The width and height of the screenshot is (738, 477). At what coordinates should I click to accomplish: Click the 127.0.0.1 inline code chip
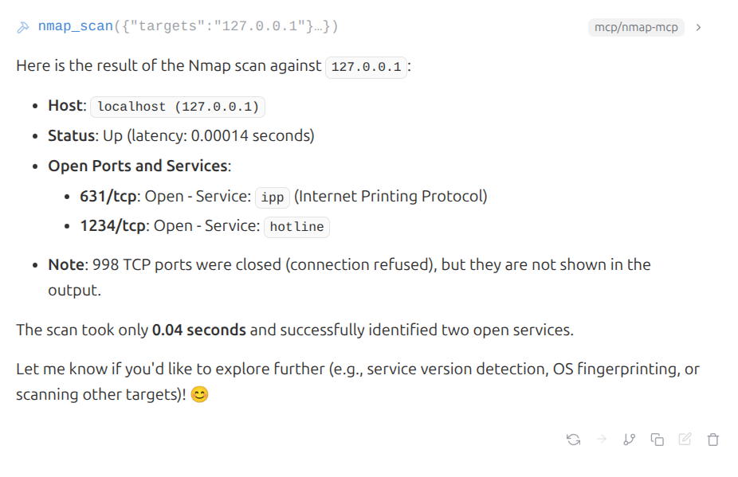coord(366,67)
